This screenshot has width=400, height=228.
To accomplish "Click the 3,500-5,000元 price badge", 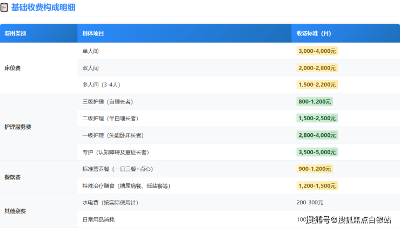I will (317, 152).
